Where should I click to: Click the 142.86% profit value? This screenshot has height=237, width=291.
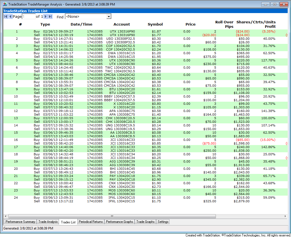(x=268, y=147)
